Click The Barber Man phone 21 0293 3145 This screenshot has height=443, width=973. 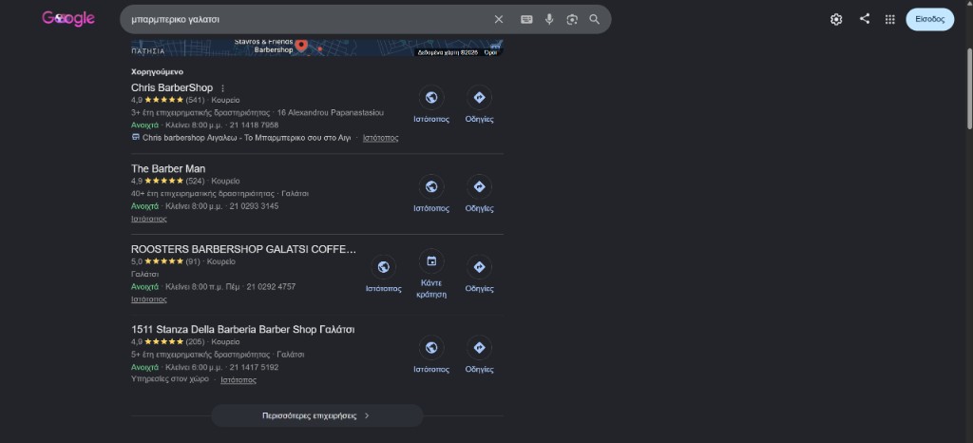pyautogui.click(x=254, y=206)
